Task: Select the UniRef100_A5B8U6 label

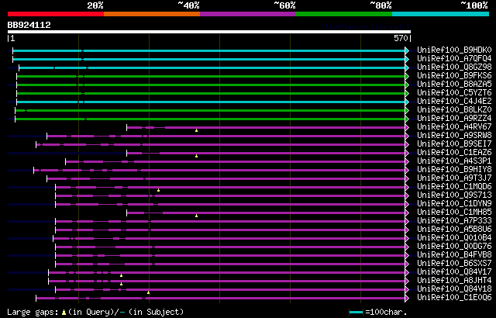Action: pos(454,230)
